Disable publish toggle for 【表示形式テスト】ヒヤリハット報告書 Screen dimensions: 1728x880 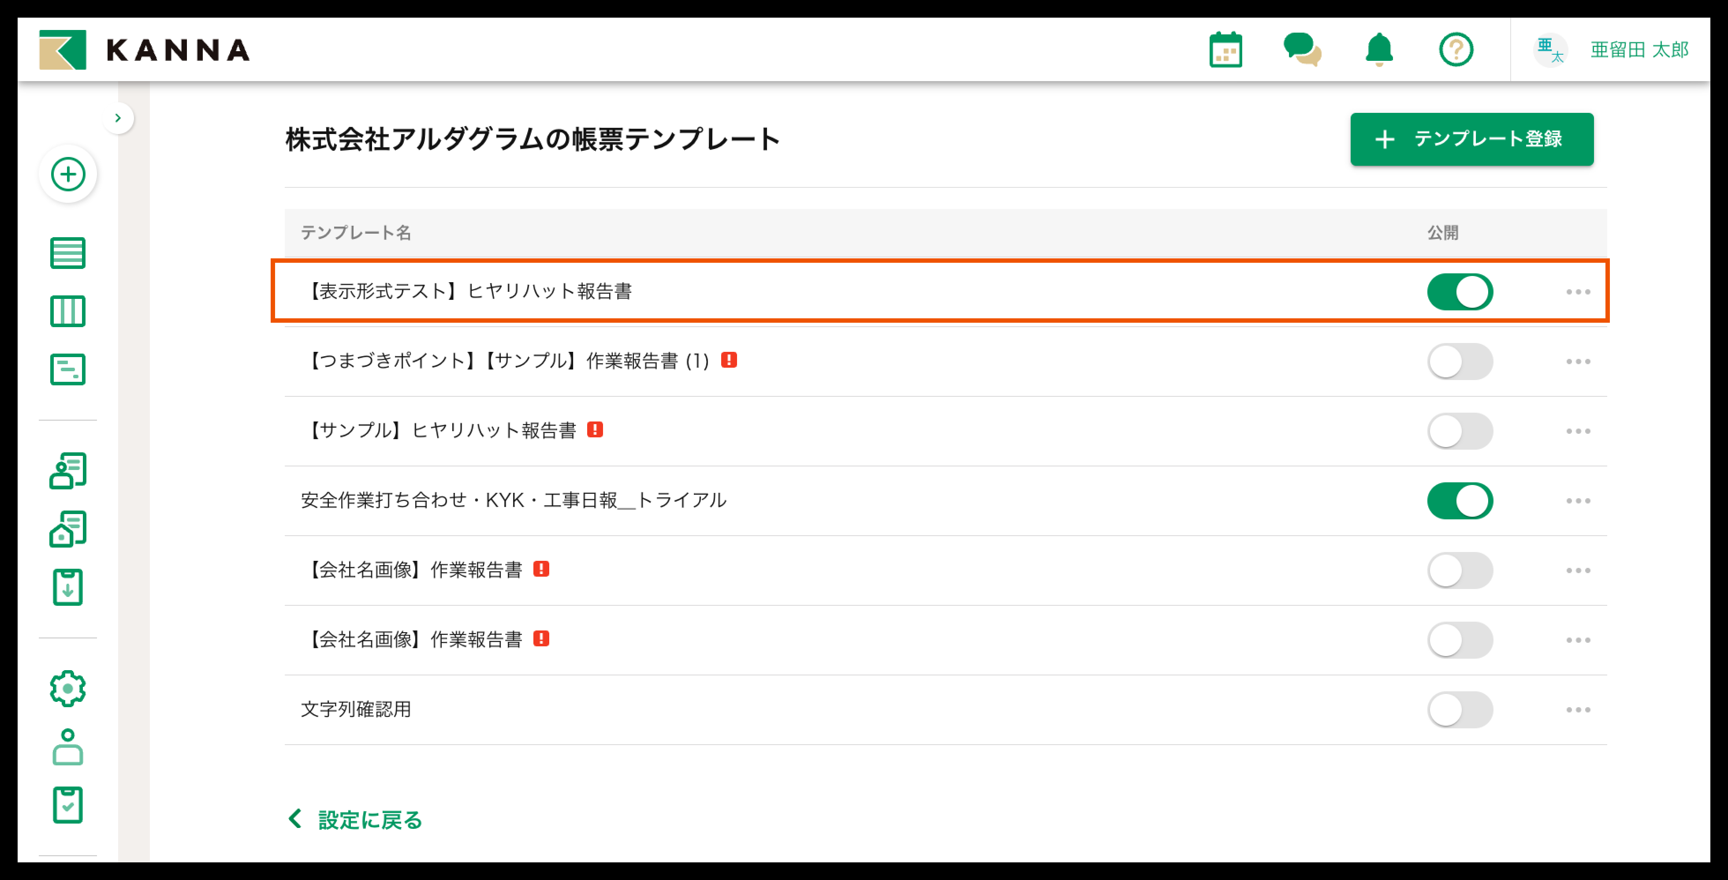coord(1460,292)
